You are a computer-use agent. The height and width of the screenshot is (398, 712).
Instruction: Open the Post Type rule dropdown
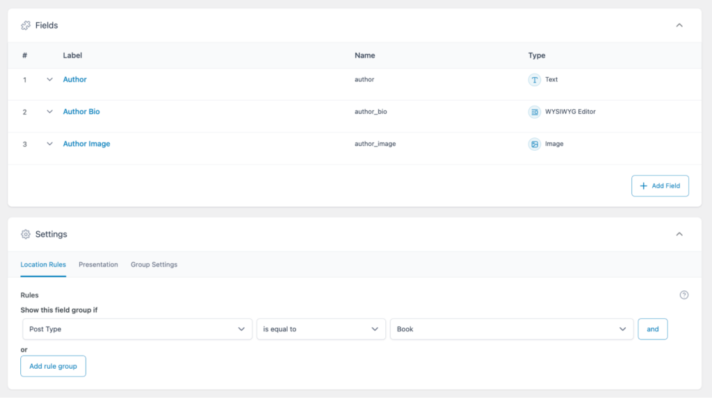click(136, 329)
